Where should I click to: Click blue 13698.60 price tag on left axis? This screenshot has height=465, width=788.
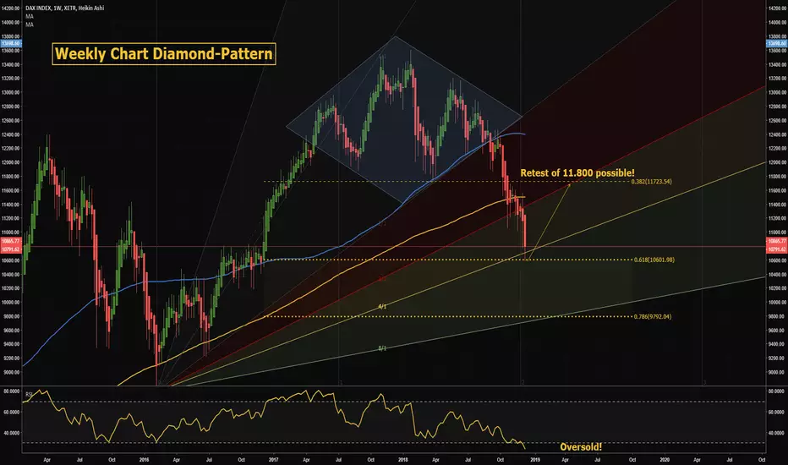(x=10, y=44)
